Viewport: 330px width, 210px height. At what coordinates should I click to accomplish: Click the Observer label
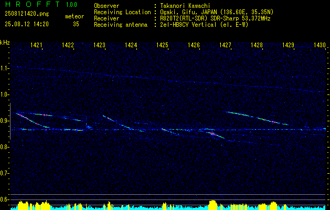[x=107, y=6]
